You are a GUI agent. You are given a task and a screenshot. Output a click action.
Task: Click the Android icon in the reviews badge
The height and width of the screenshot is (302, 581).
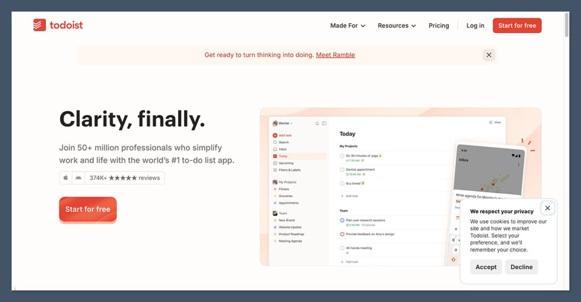tap(78, 178)
